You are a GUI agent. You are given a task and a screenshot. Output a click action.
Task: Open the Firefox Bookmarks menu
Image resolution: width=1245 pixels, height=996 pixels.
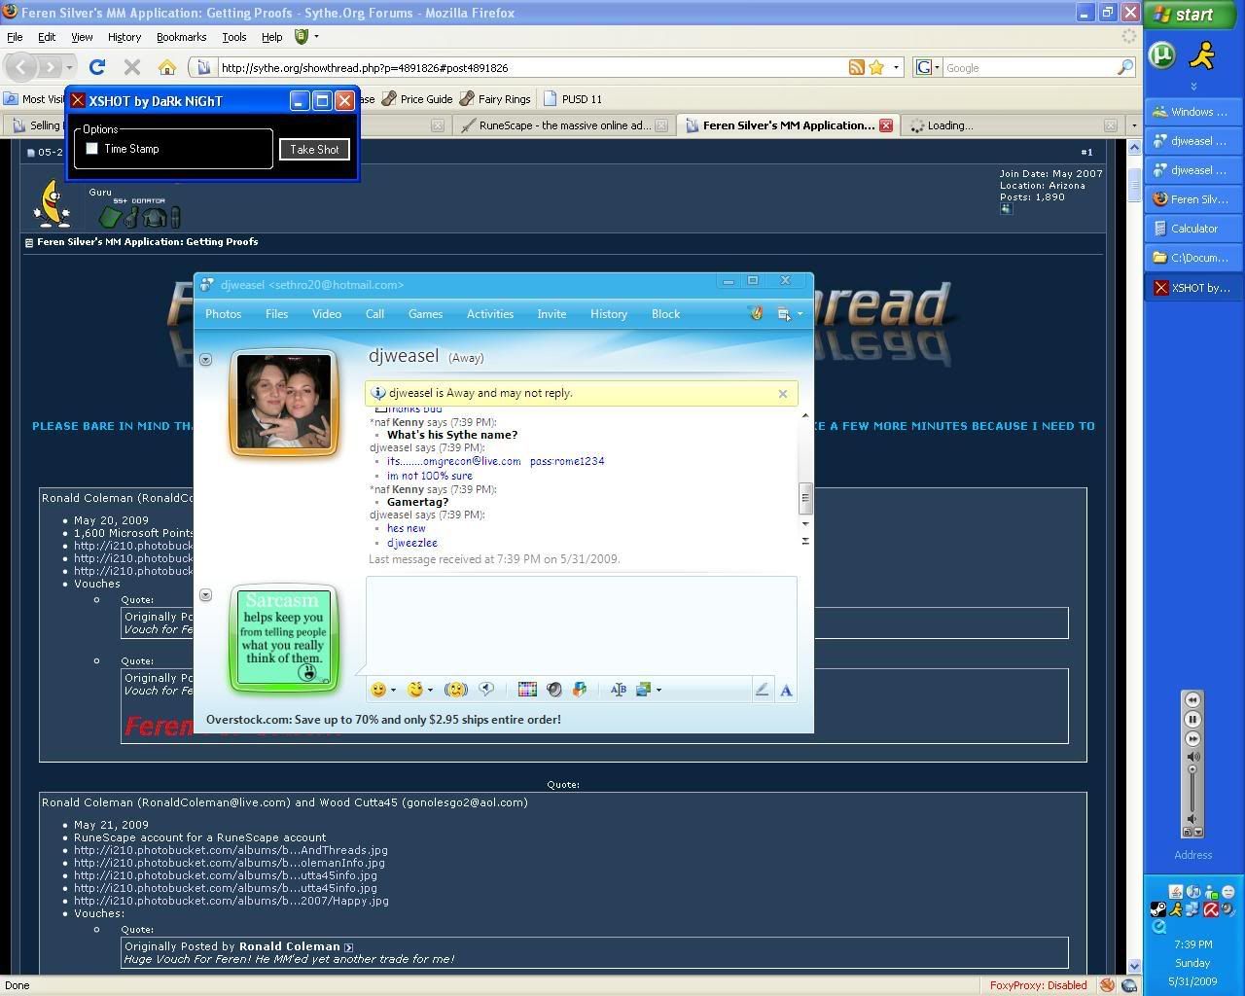[x=181, y=37]
